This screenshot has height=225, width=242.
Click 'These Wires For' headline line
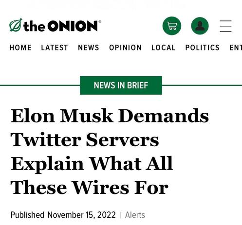[x=90, y=188]
